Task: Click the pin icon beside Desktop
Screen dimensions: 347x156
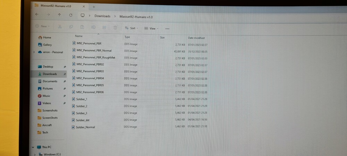Action: click(x=65, y=67)
